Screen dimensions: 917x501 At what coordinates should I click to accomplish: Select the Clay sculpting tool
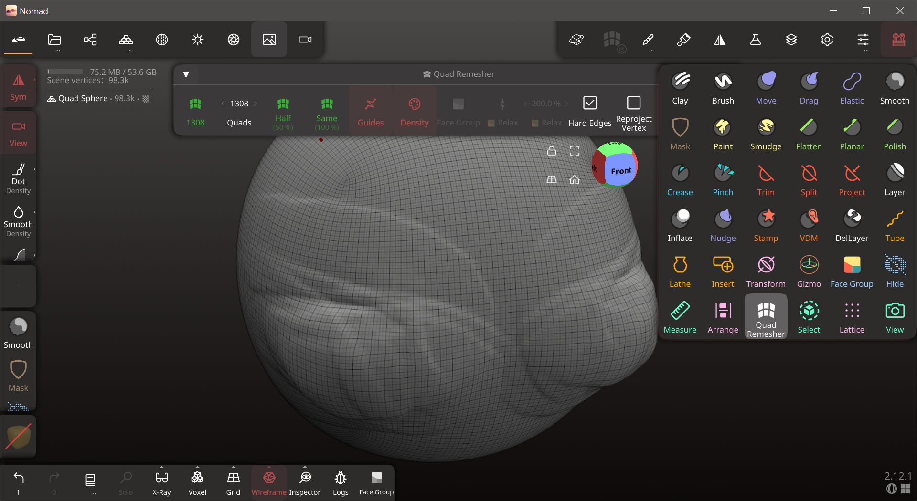(680, 88)
